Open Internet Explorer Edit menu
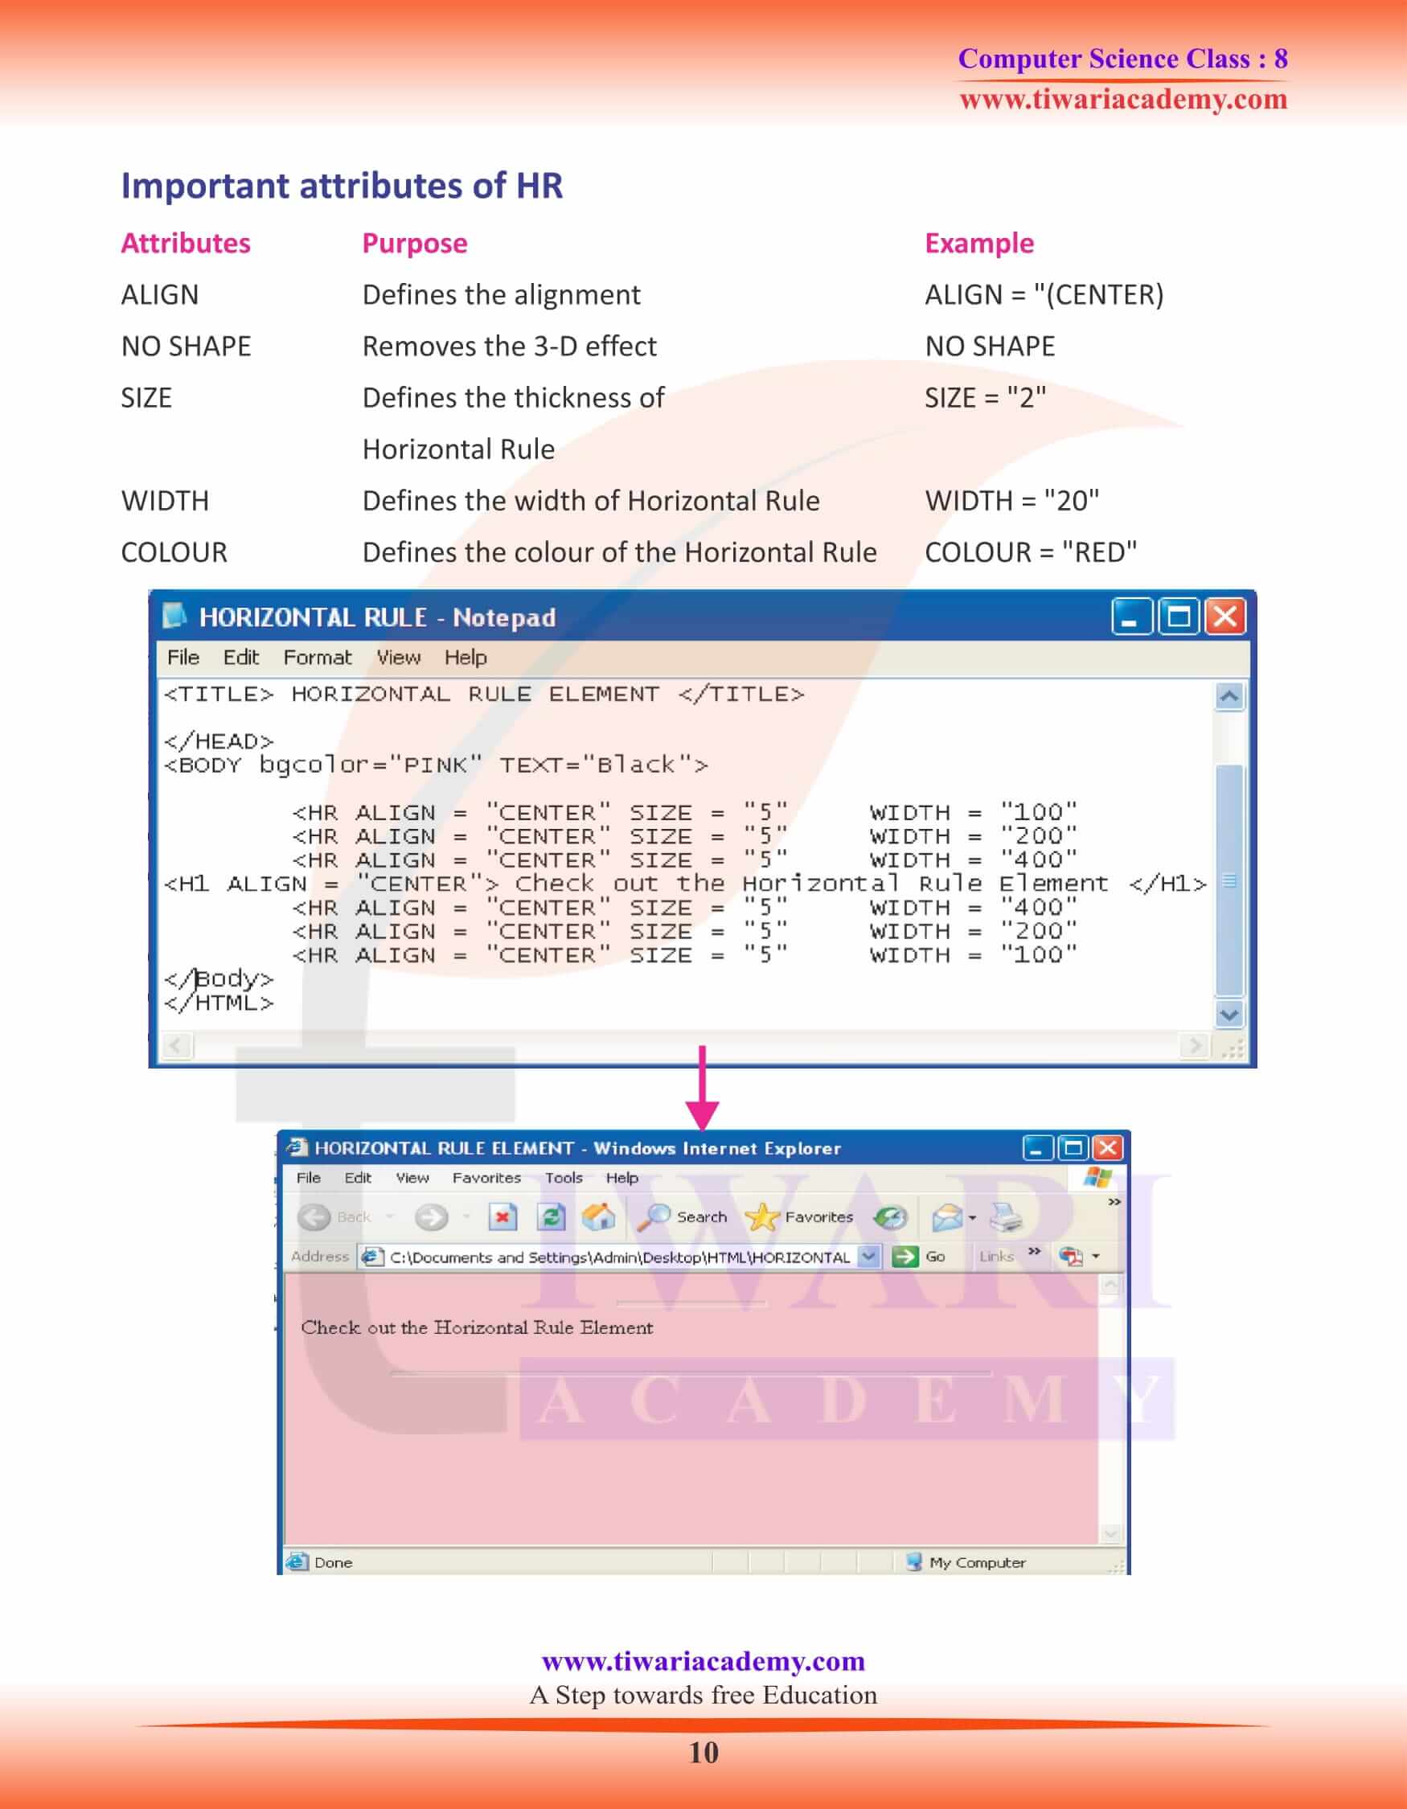This screenshot has width=1407, height=1809. (358, 1177)
